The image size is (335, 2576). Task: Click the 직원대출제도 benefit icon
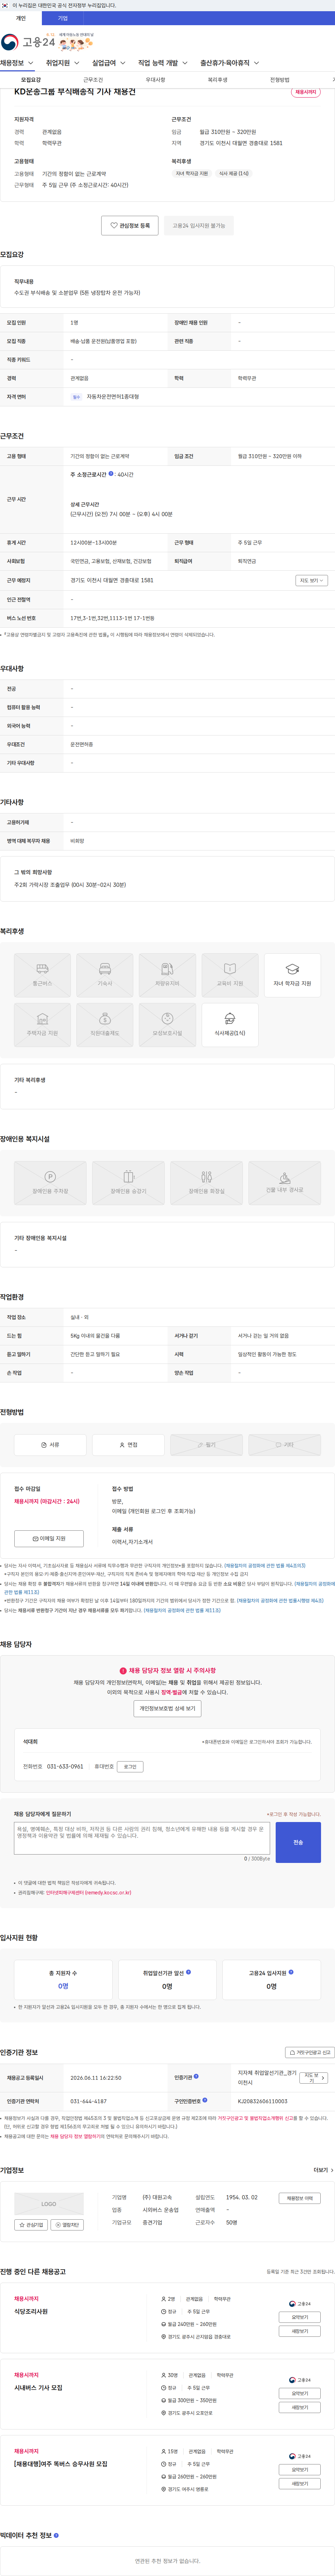pyautogui.click(x=105, y=1025)
